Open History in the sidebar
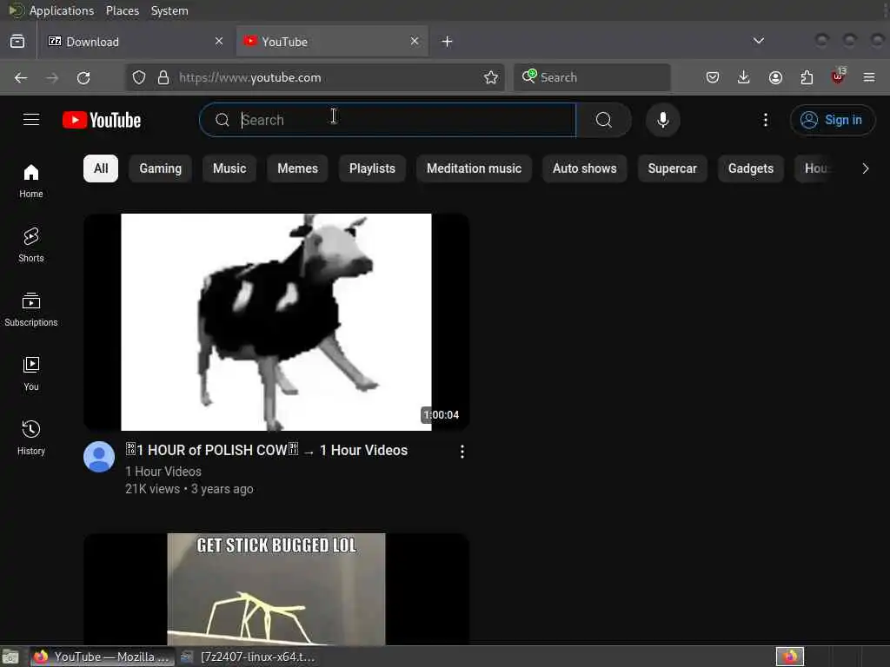 coord(31,438)
